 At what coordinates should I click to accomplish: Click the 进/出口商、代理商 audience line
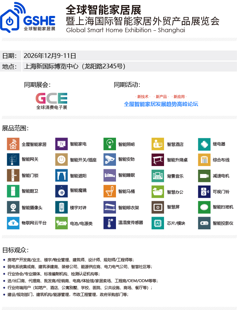(x=83, y=281)
